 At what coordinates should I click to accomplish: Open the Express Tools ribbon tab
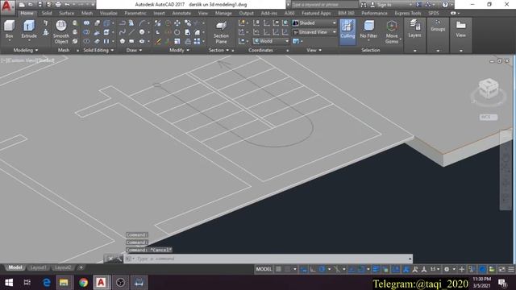[408, 13]
